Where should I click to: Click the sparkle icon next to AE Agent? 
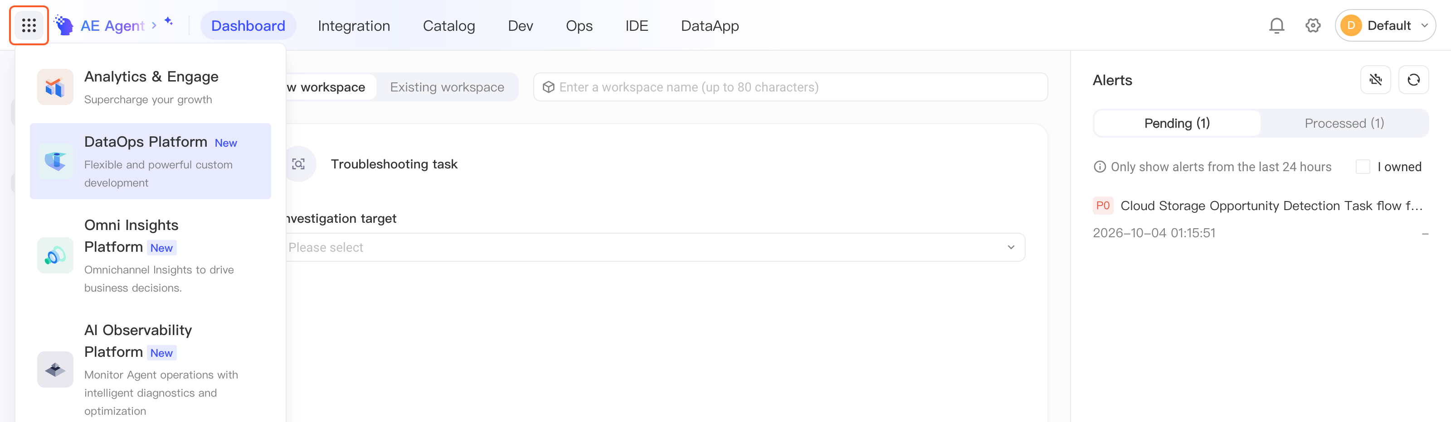(x=168, y=21)
